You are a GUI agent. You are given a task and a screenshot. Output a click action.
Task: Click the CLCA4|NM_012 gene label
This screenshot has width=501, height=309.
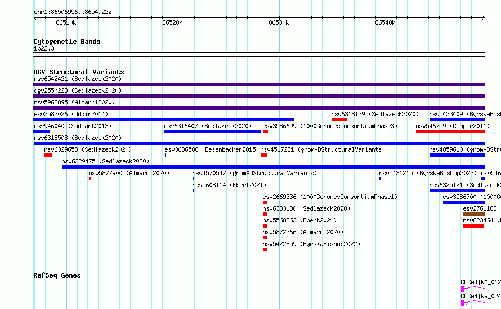[481, 282]
